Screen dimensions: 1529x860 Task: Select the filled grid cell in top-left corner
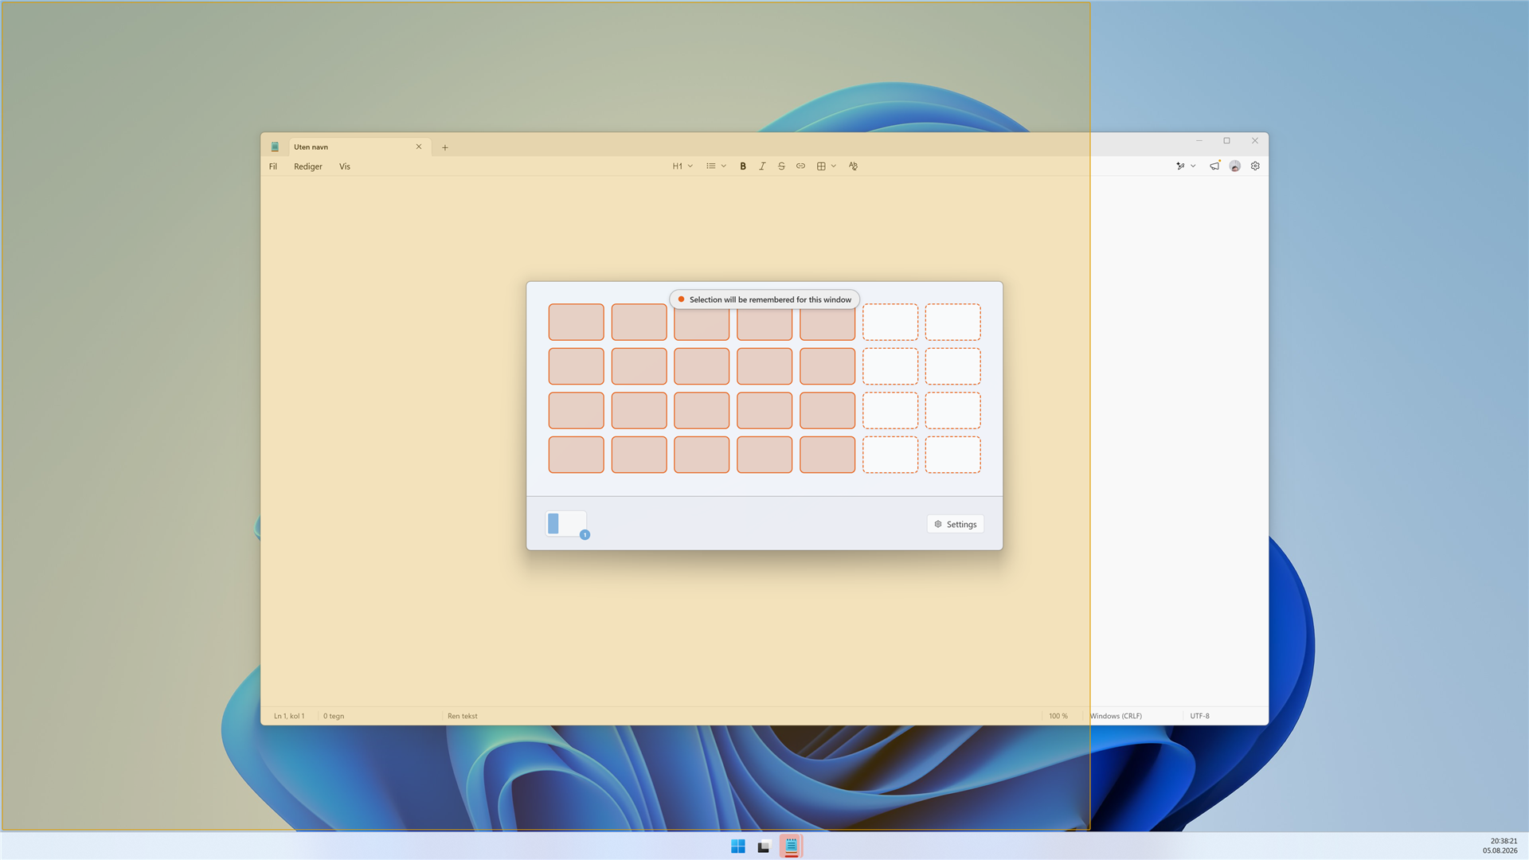point(576,322)
